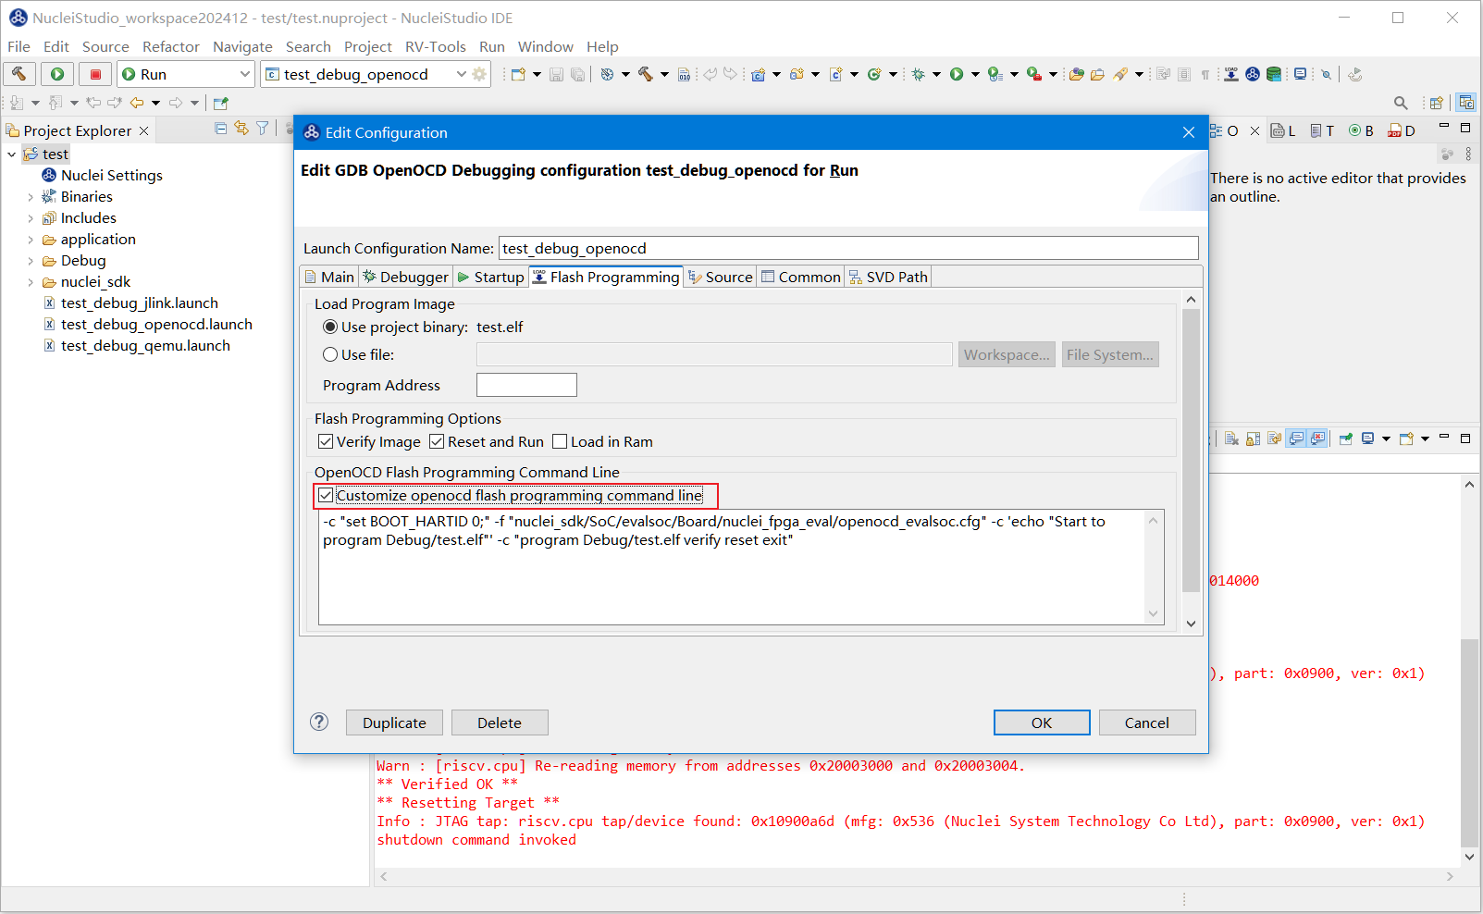
Task: Click the magnifier search icon in the toolbar
Action: click(x=1401, y=103)
